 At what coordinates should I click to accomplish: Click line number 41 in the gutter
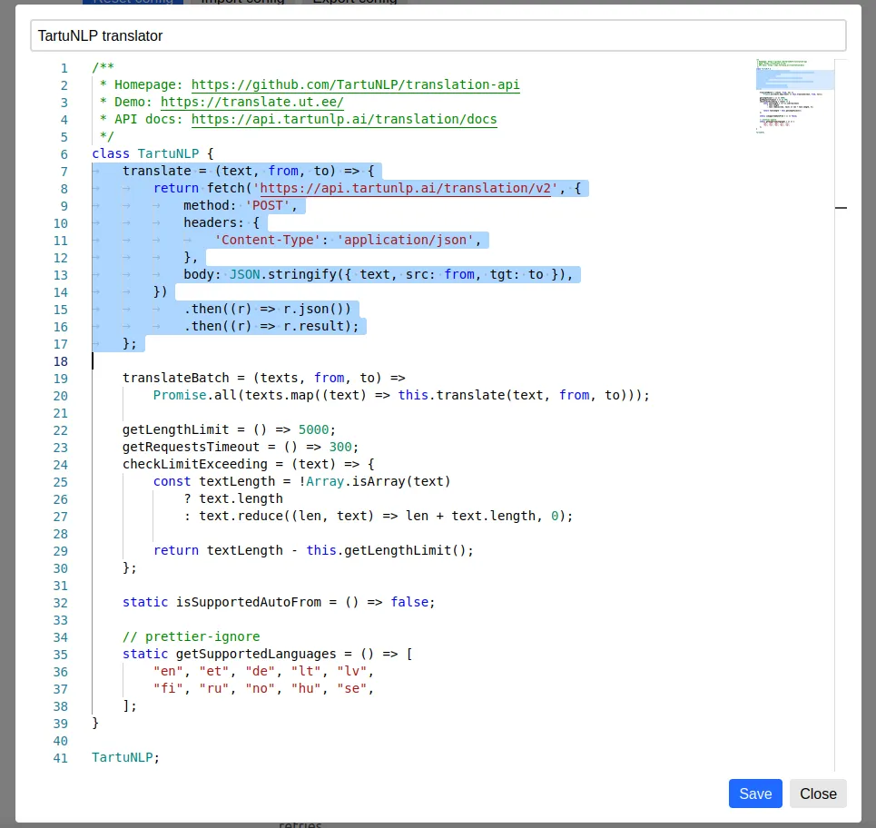click(x=60, y=758)
